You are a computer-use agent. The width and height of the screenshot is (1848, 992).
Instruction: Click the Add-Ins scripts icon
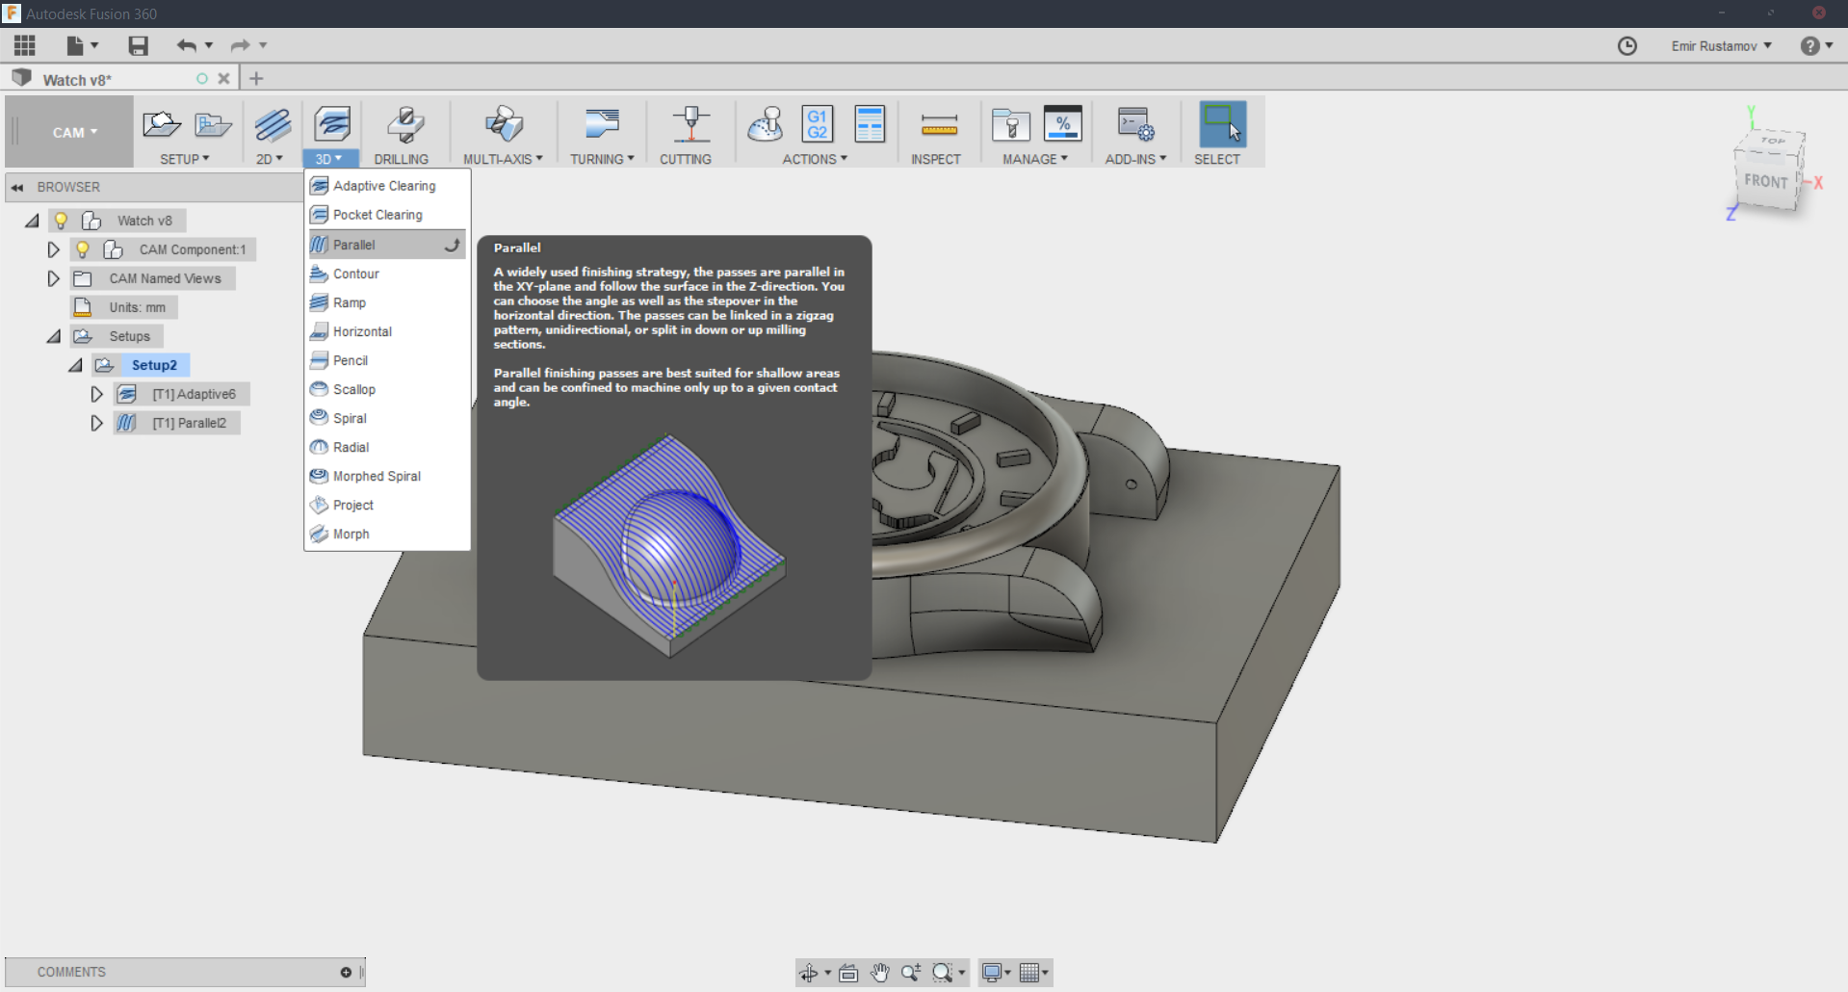coord(1135,124)
